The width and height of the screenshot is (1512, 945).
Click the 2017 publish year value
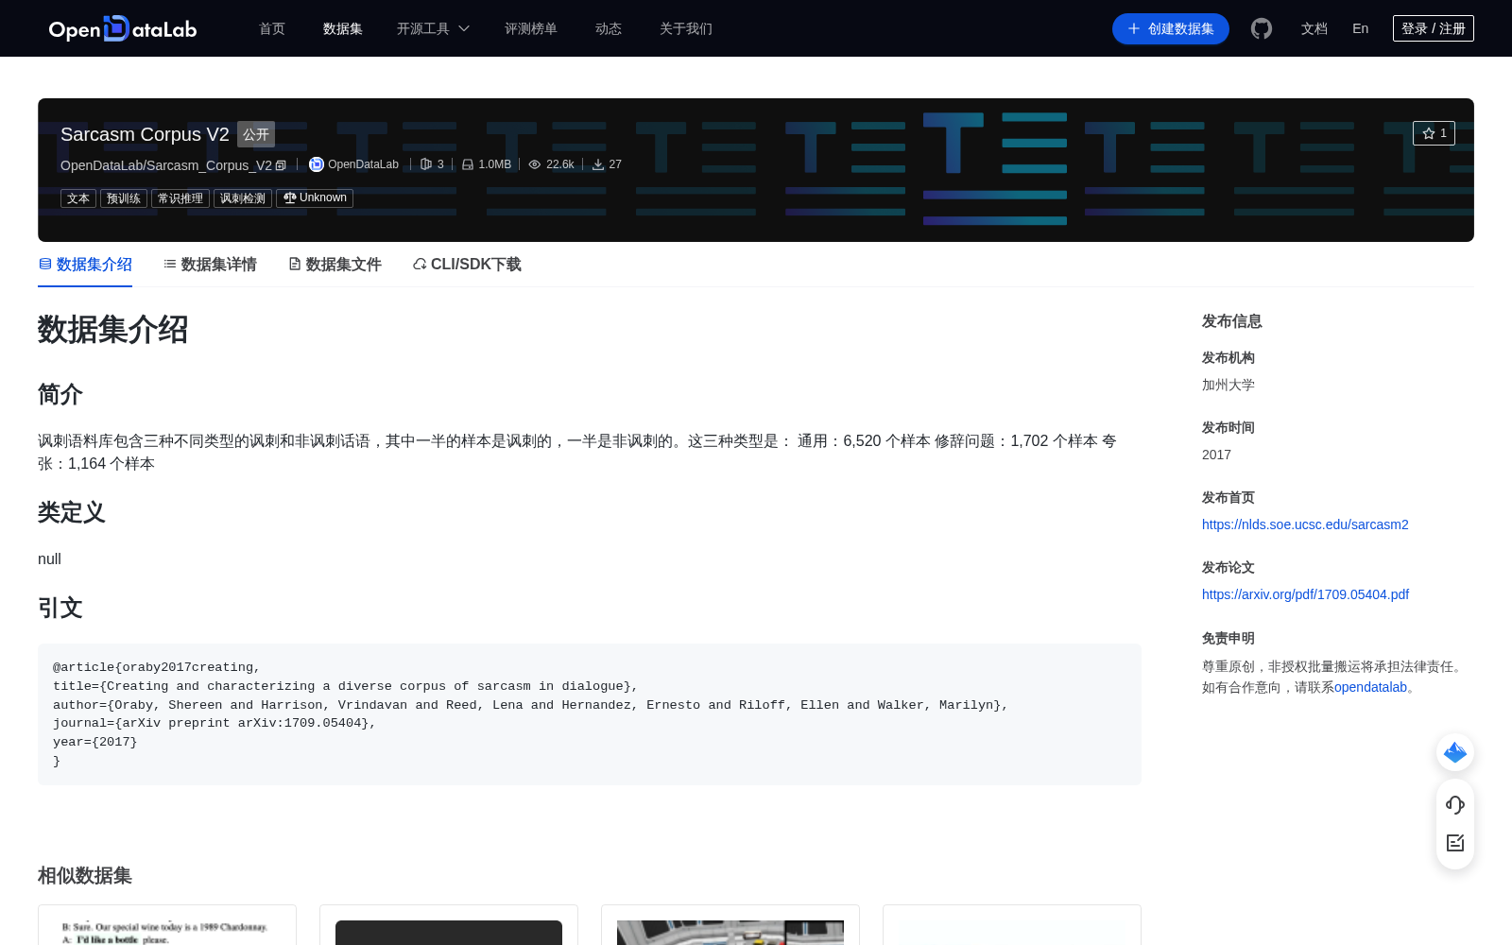pos(1216,455)
